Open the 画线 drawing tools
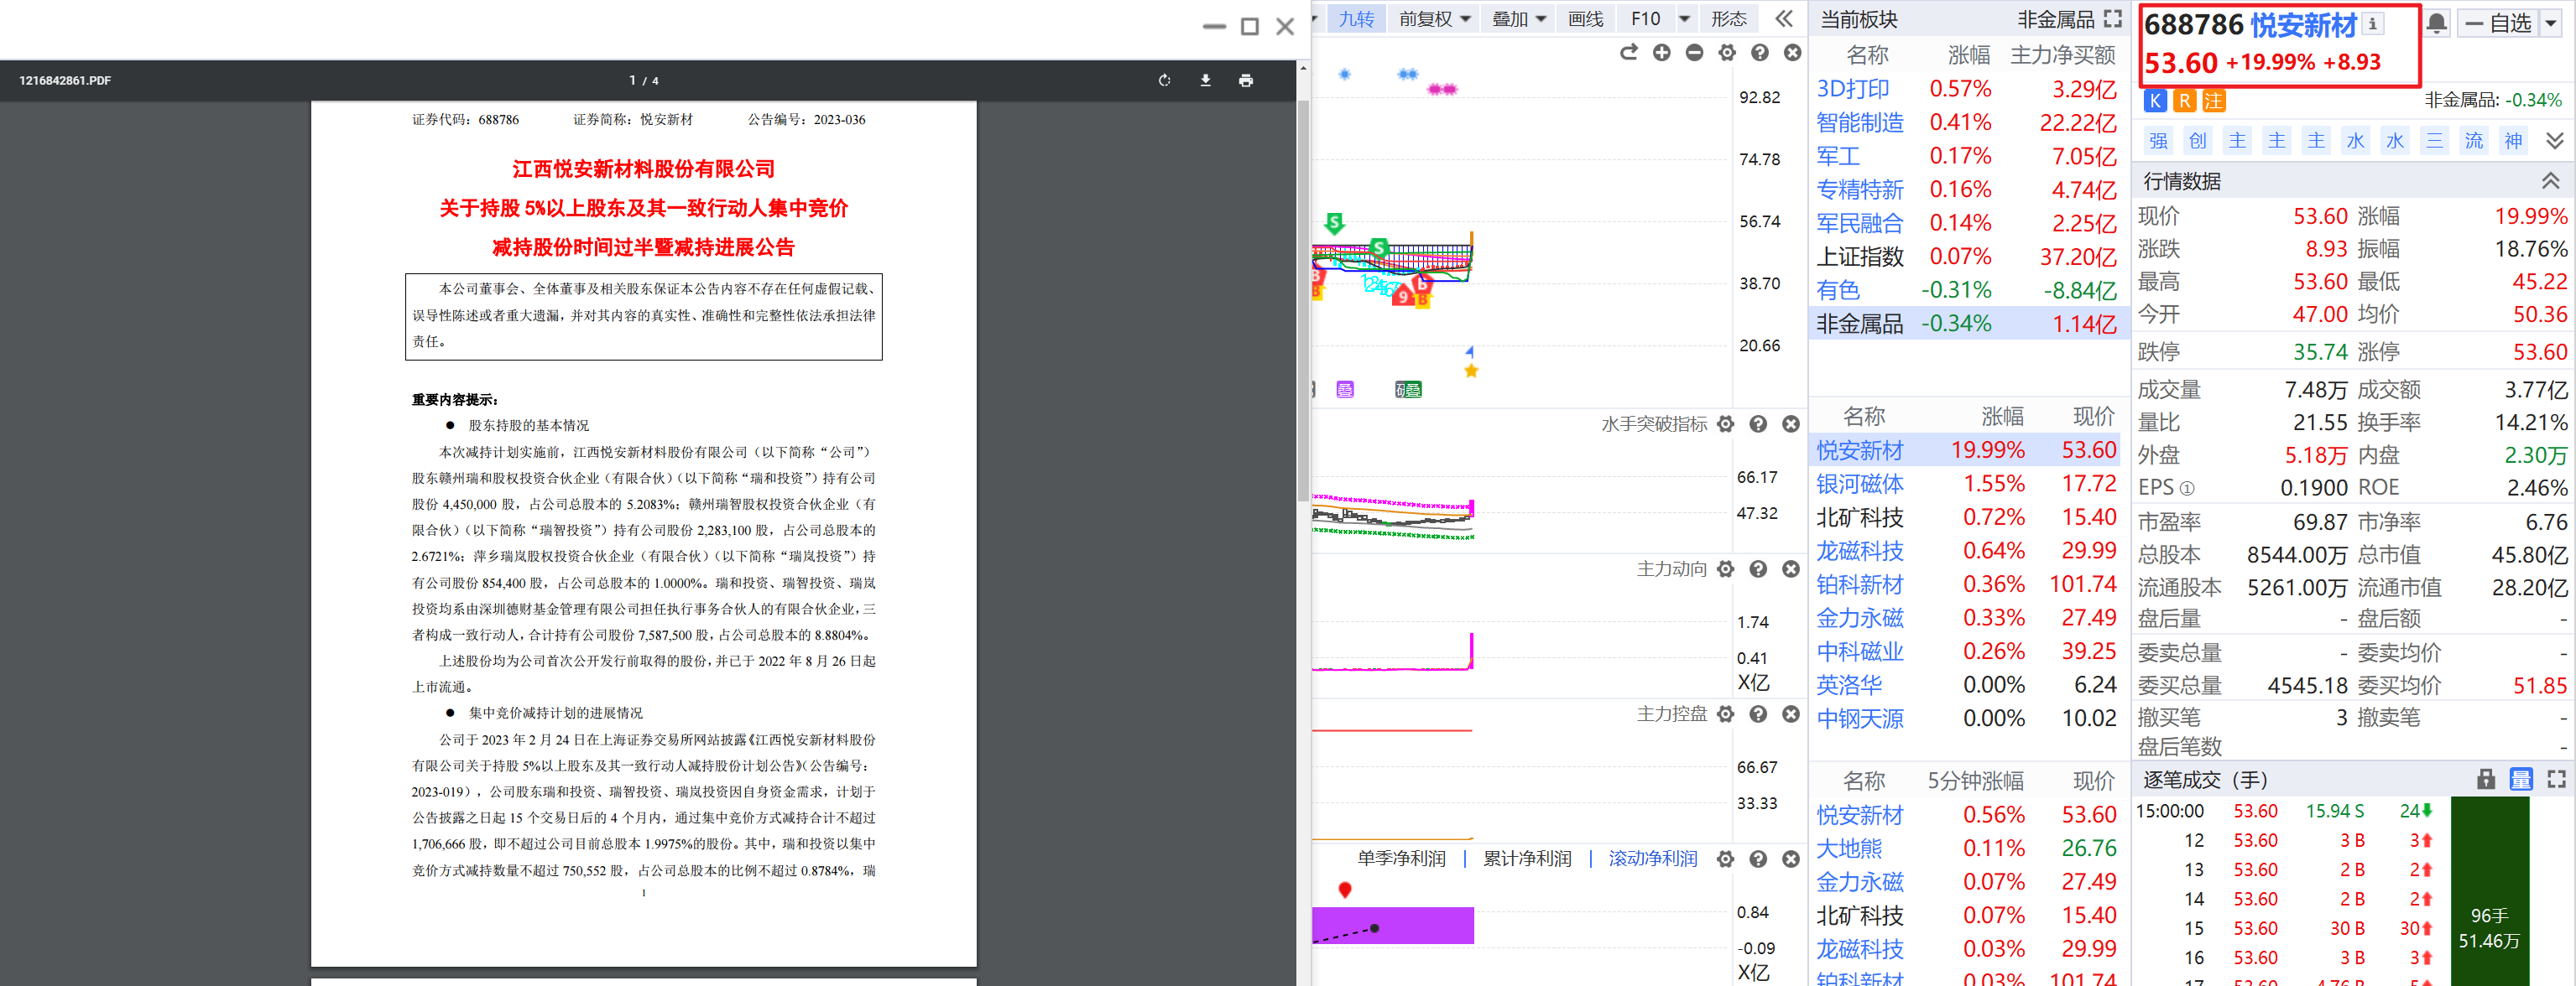Image resolution: width=2576 pixels, height=986 pixels. [1585, 19]
